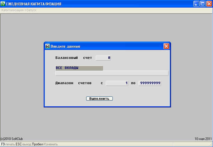Maximize the ЕЖЕДНЕВНАЯ КАПИТАЛИЗАЦИЯ window
The image size is (213, 147).
(203, 4)
